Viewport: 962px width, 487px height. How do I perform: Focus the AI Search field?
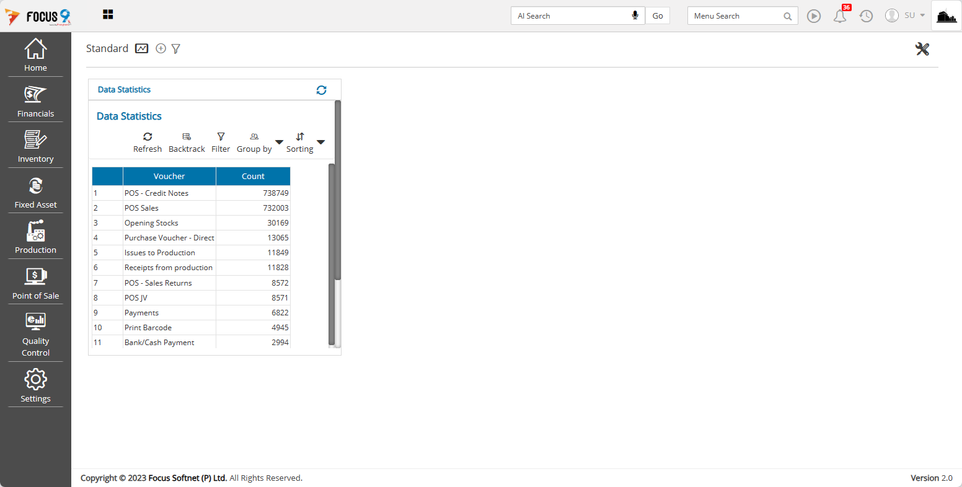tap(571, 16)
